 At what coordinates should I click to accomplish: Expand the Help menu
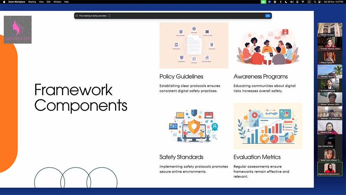click(66, 2)
